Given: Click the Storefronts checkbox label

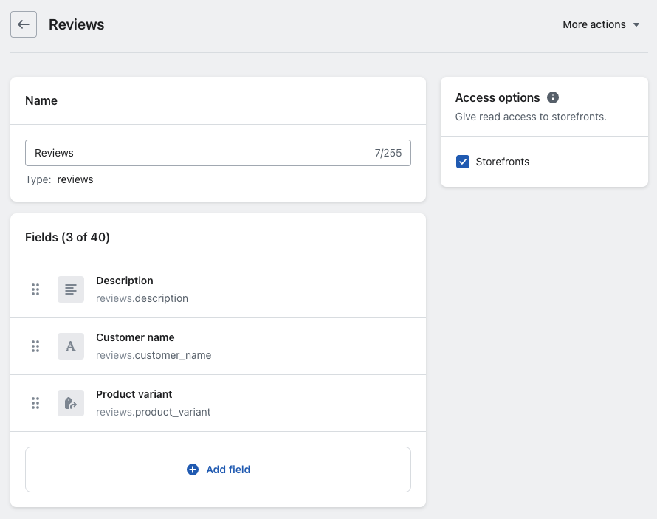Looking at the screenshot, I should (502, 162).
